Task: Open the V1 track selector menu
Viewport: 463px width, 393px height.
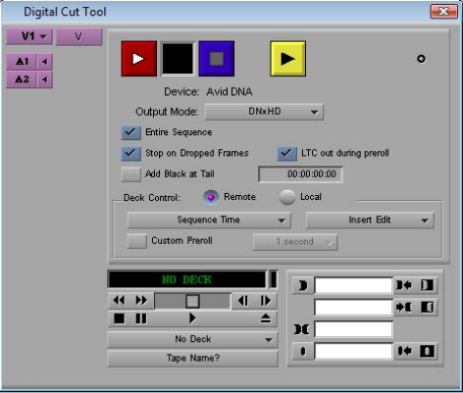Action: point(29,36)
